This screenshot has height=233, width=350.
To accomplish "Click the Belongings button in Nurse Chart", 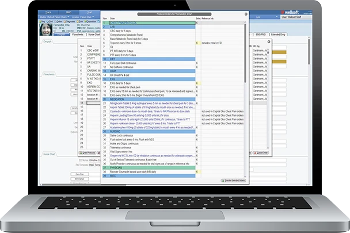I will tap(79, 179).
